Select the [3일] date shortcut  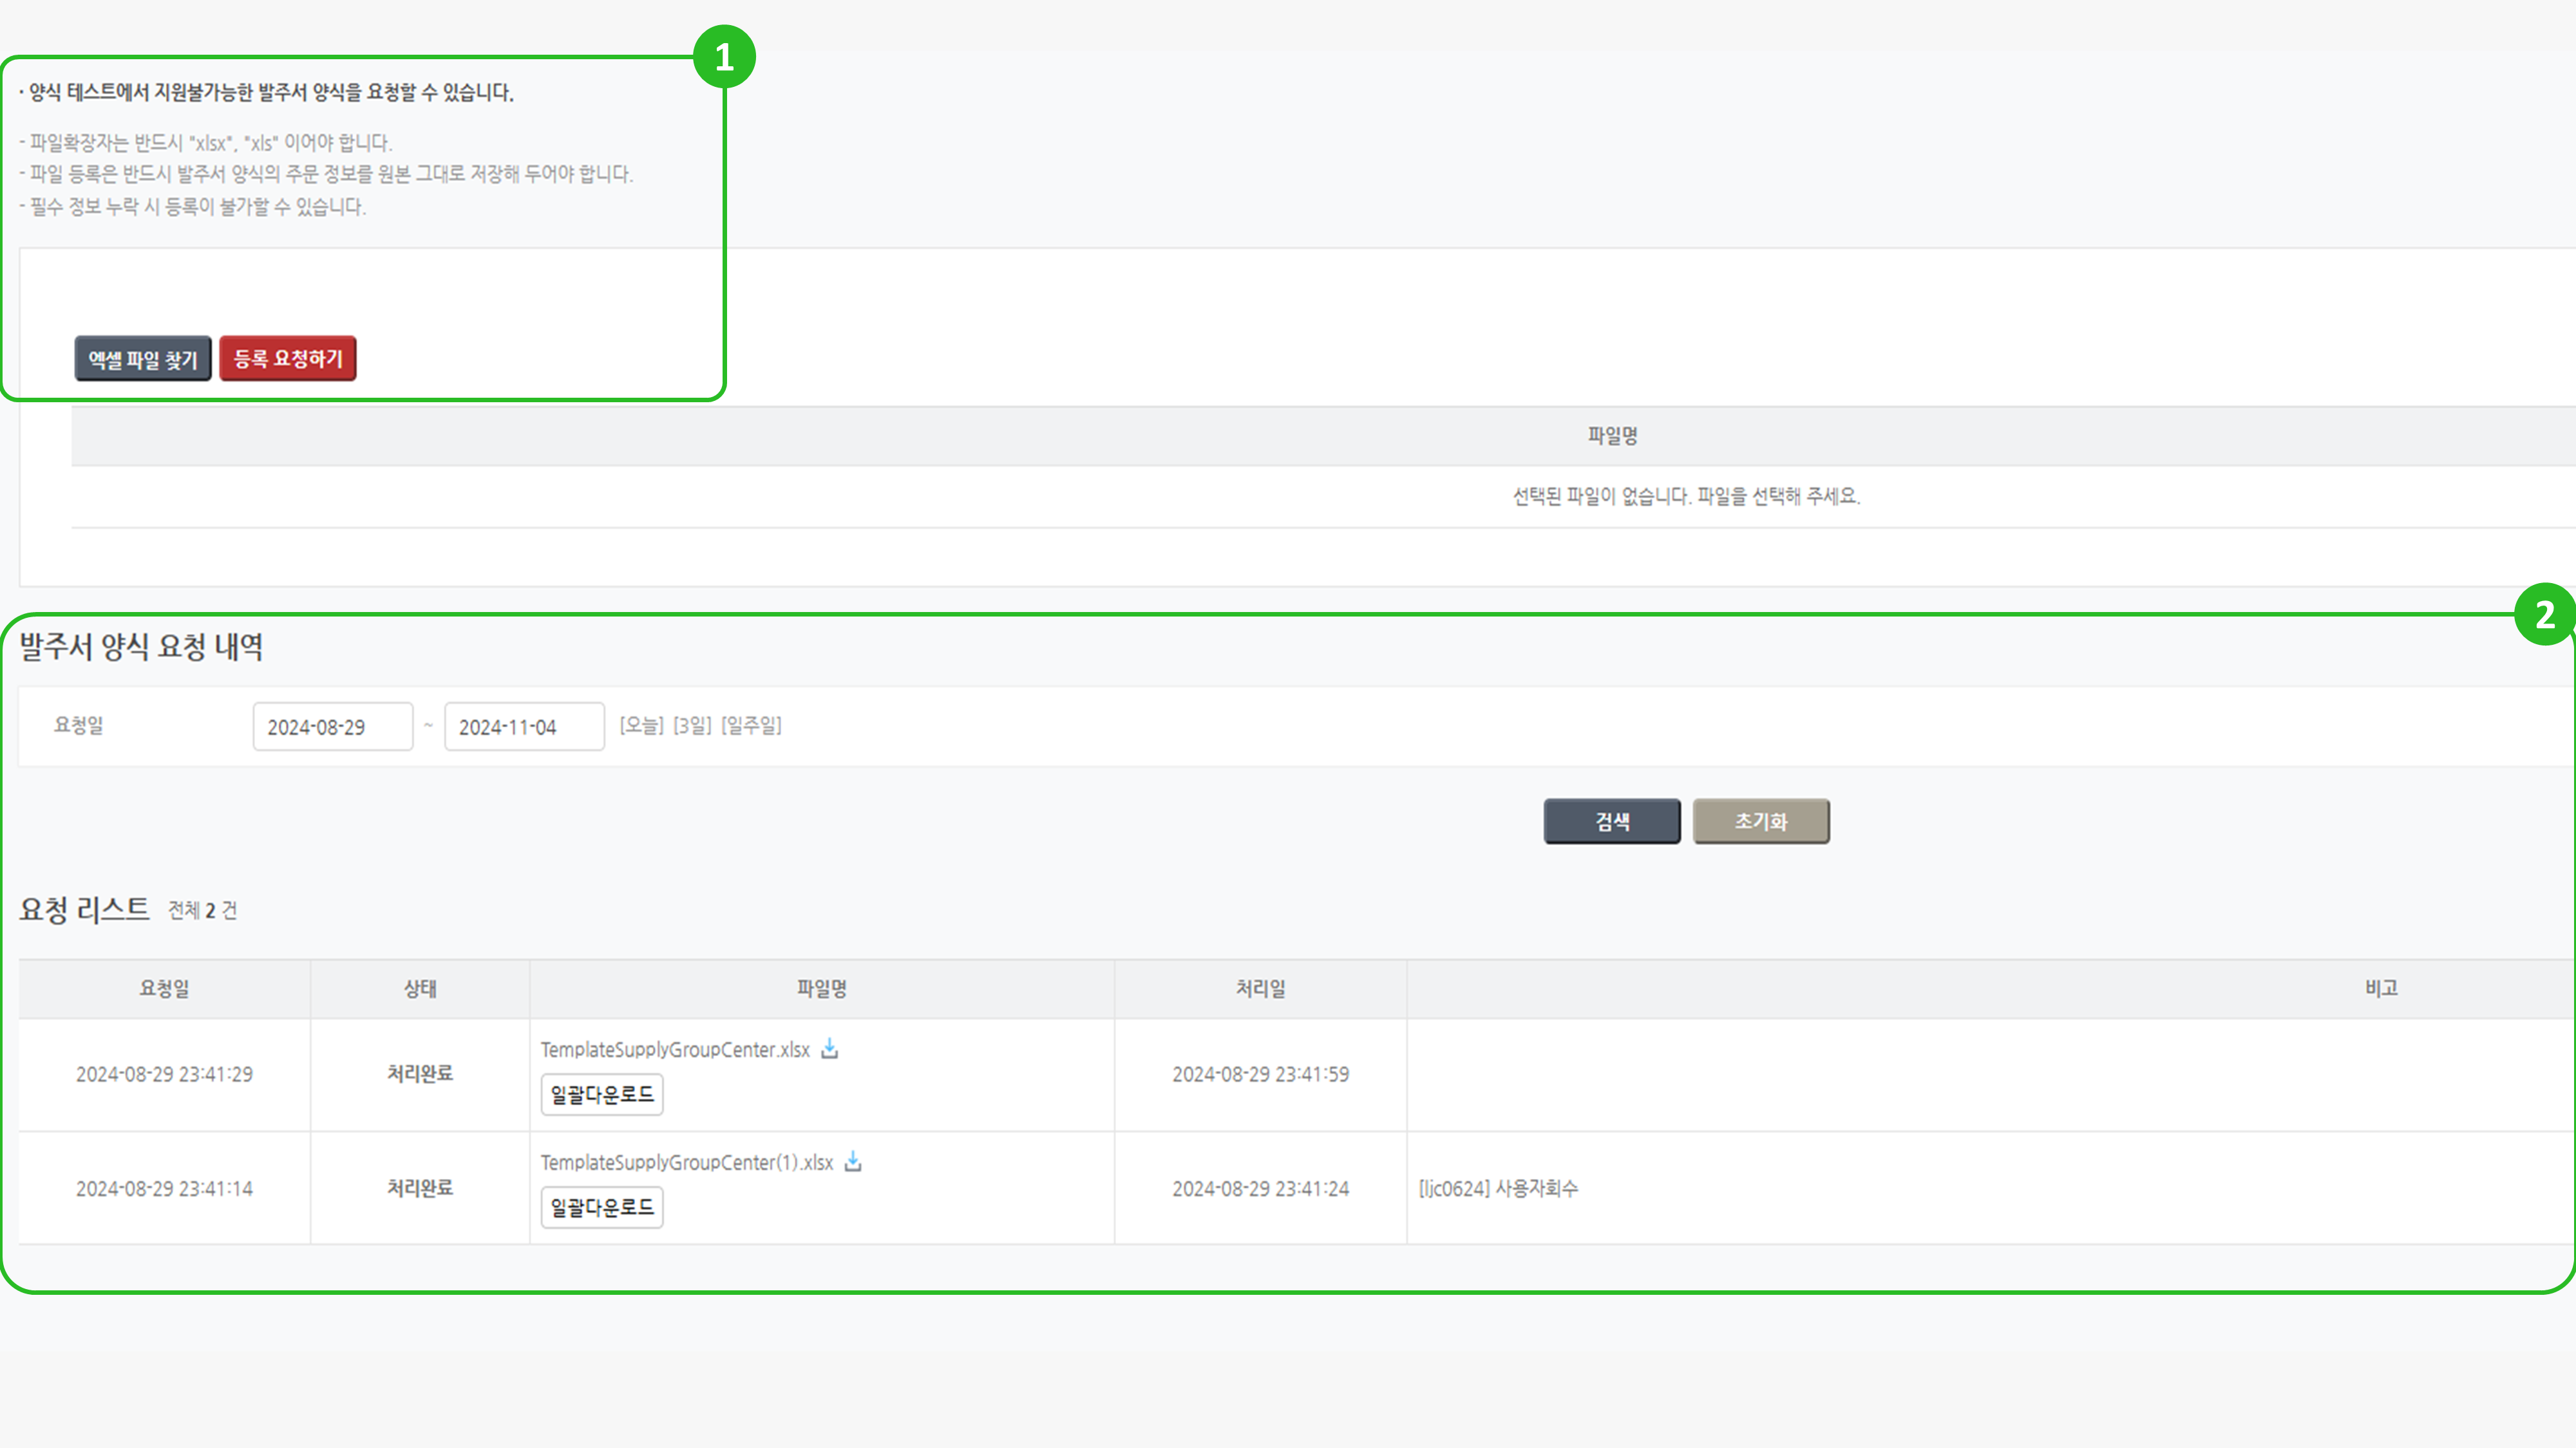click(x=692, y=725)
